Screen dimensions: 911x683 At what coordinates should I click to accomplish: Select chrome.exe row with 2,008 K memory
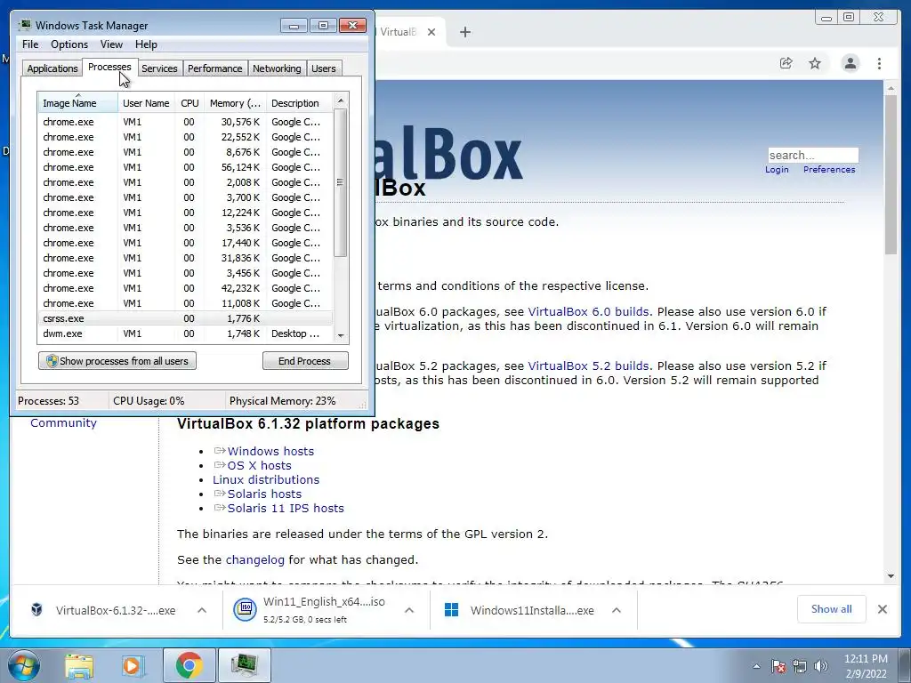coord(186,182)
